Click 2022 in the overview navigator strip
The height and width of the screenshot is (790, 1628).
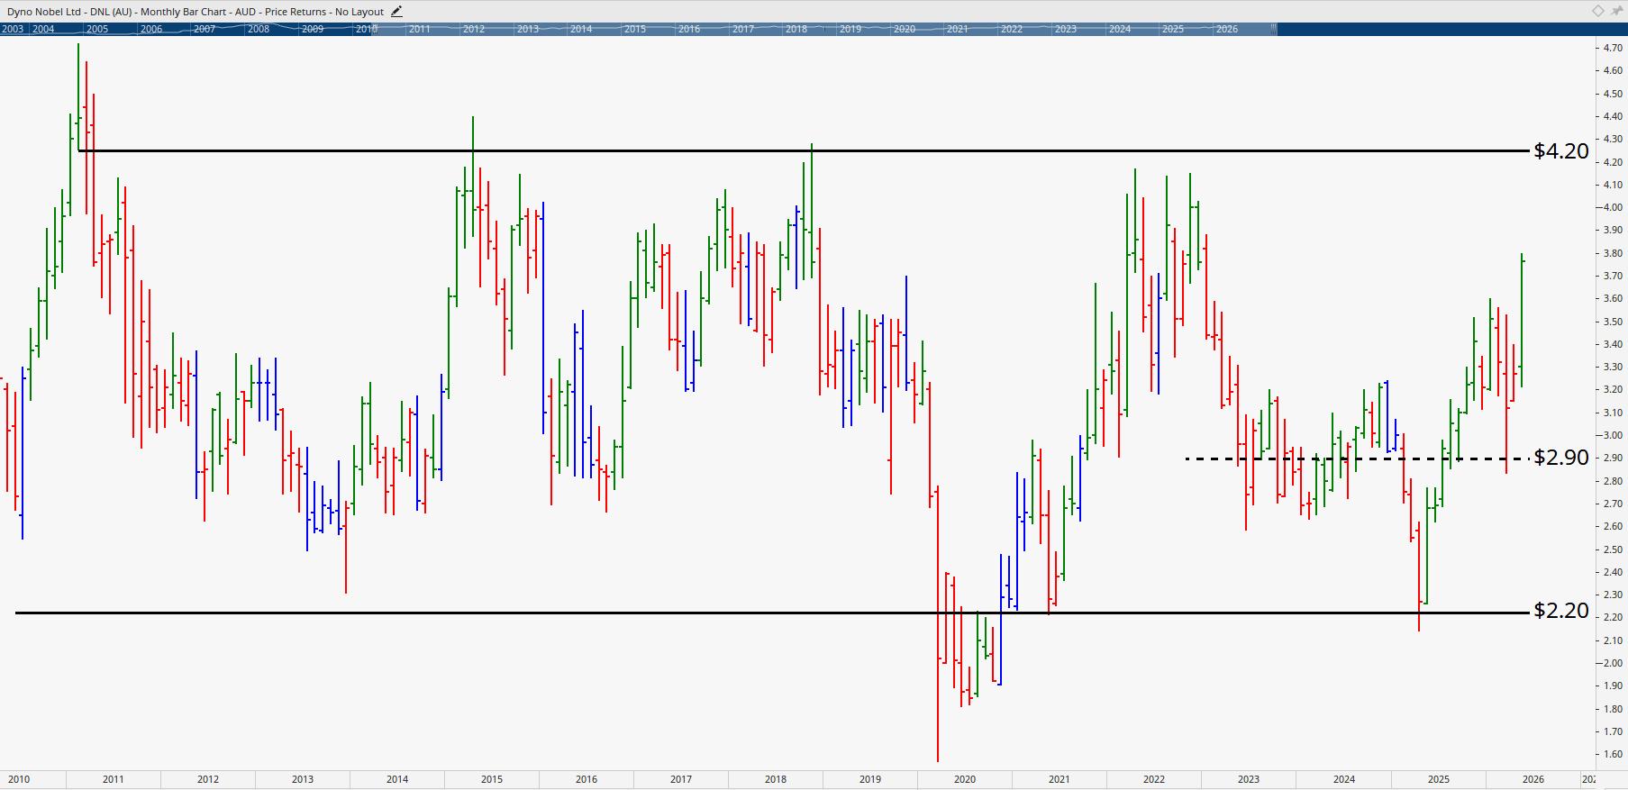[x=1012, y=29]
